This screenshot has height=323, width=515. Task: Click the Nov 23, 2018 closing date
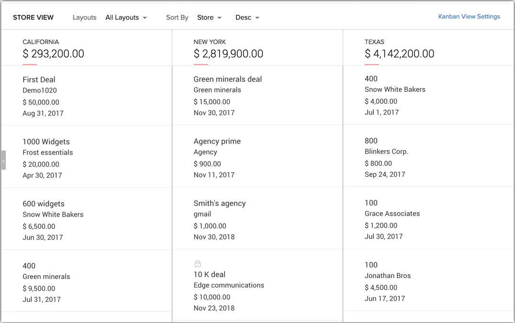point(214,308)
